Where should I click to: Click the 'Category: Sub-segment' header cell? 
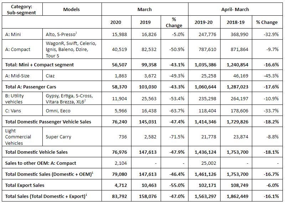pyautogui.click(x=22, y=10)
